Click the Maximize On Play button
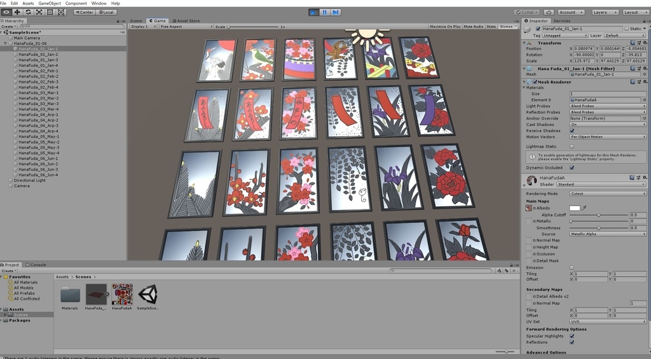651x359 pixels. (445, 27)
